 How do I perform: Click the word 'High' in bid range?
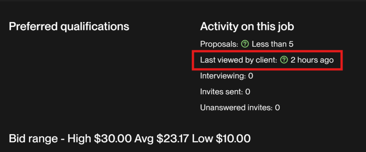(x=80, y=138)
